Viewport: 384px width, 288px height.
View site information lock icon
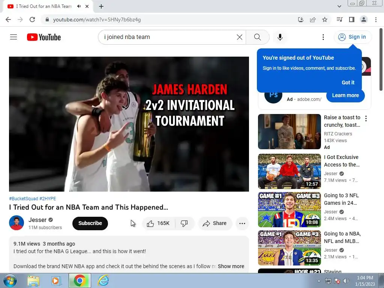(x=47, y=19)
